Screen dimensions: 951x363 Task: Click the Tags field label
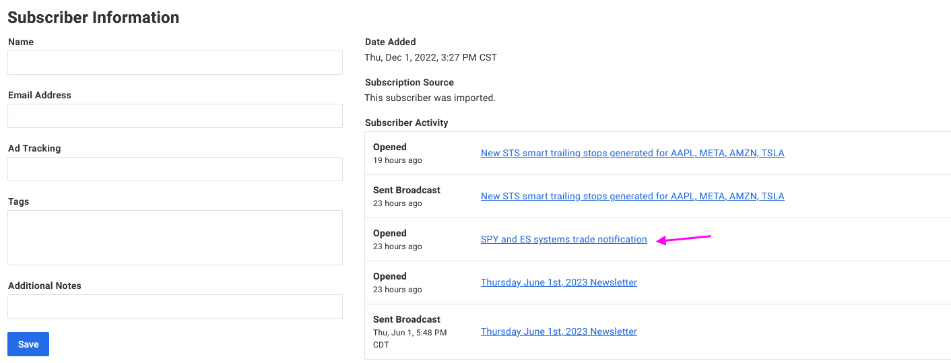coord(19,201)
